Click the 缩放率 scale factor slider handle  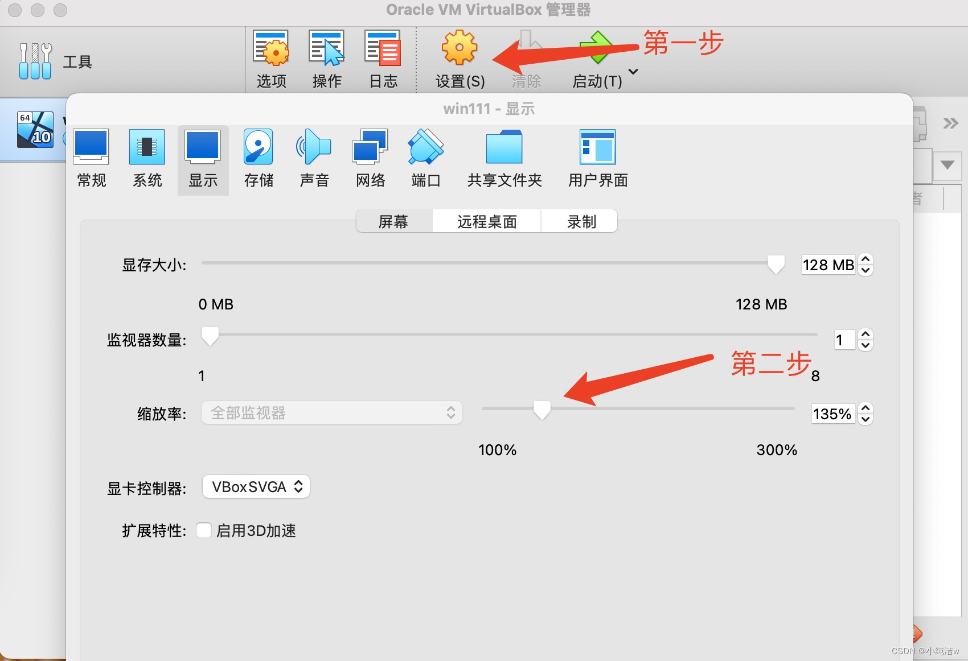[x=542, y=410]
